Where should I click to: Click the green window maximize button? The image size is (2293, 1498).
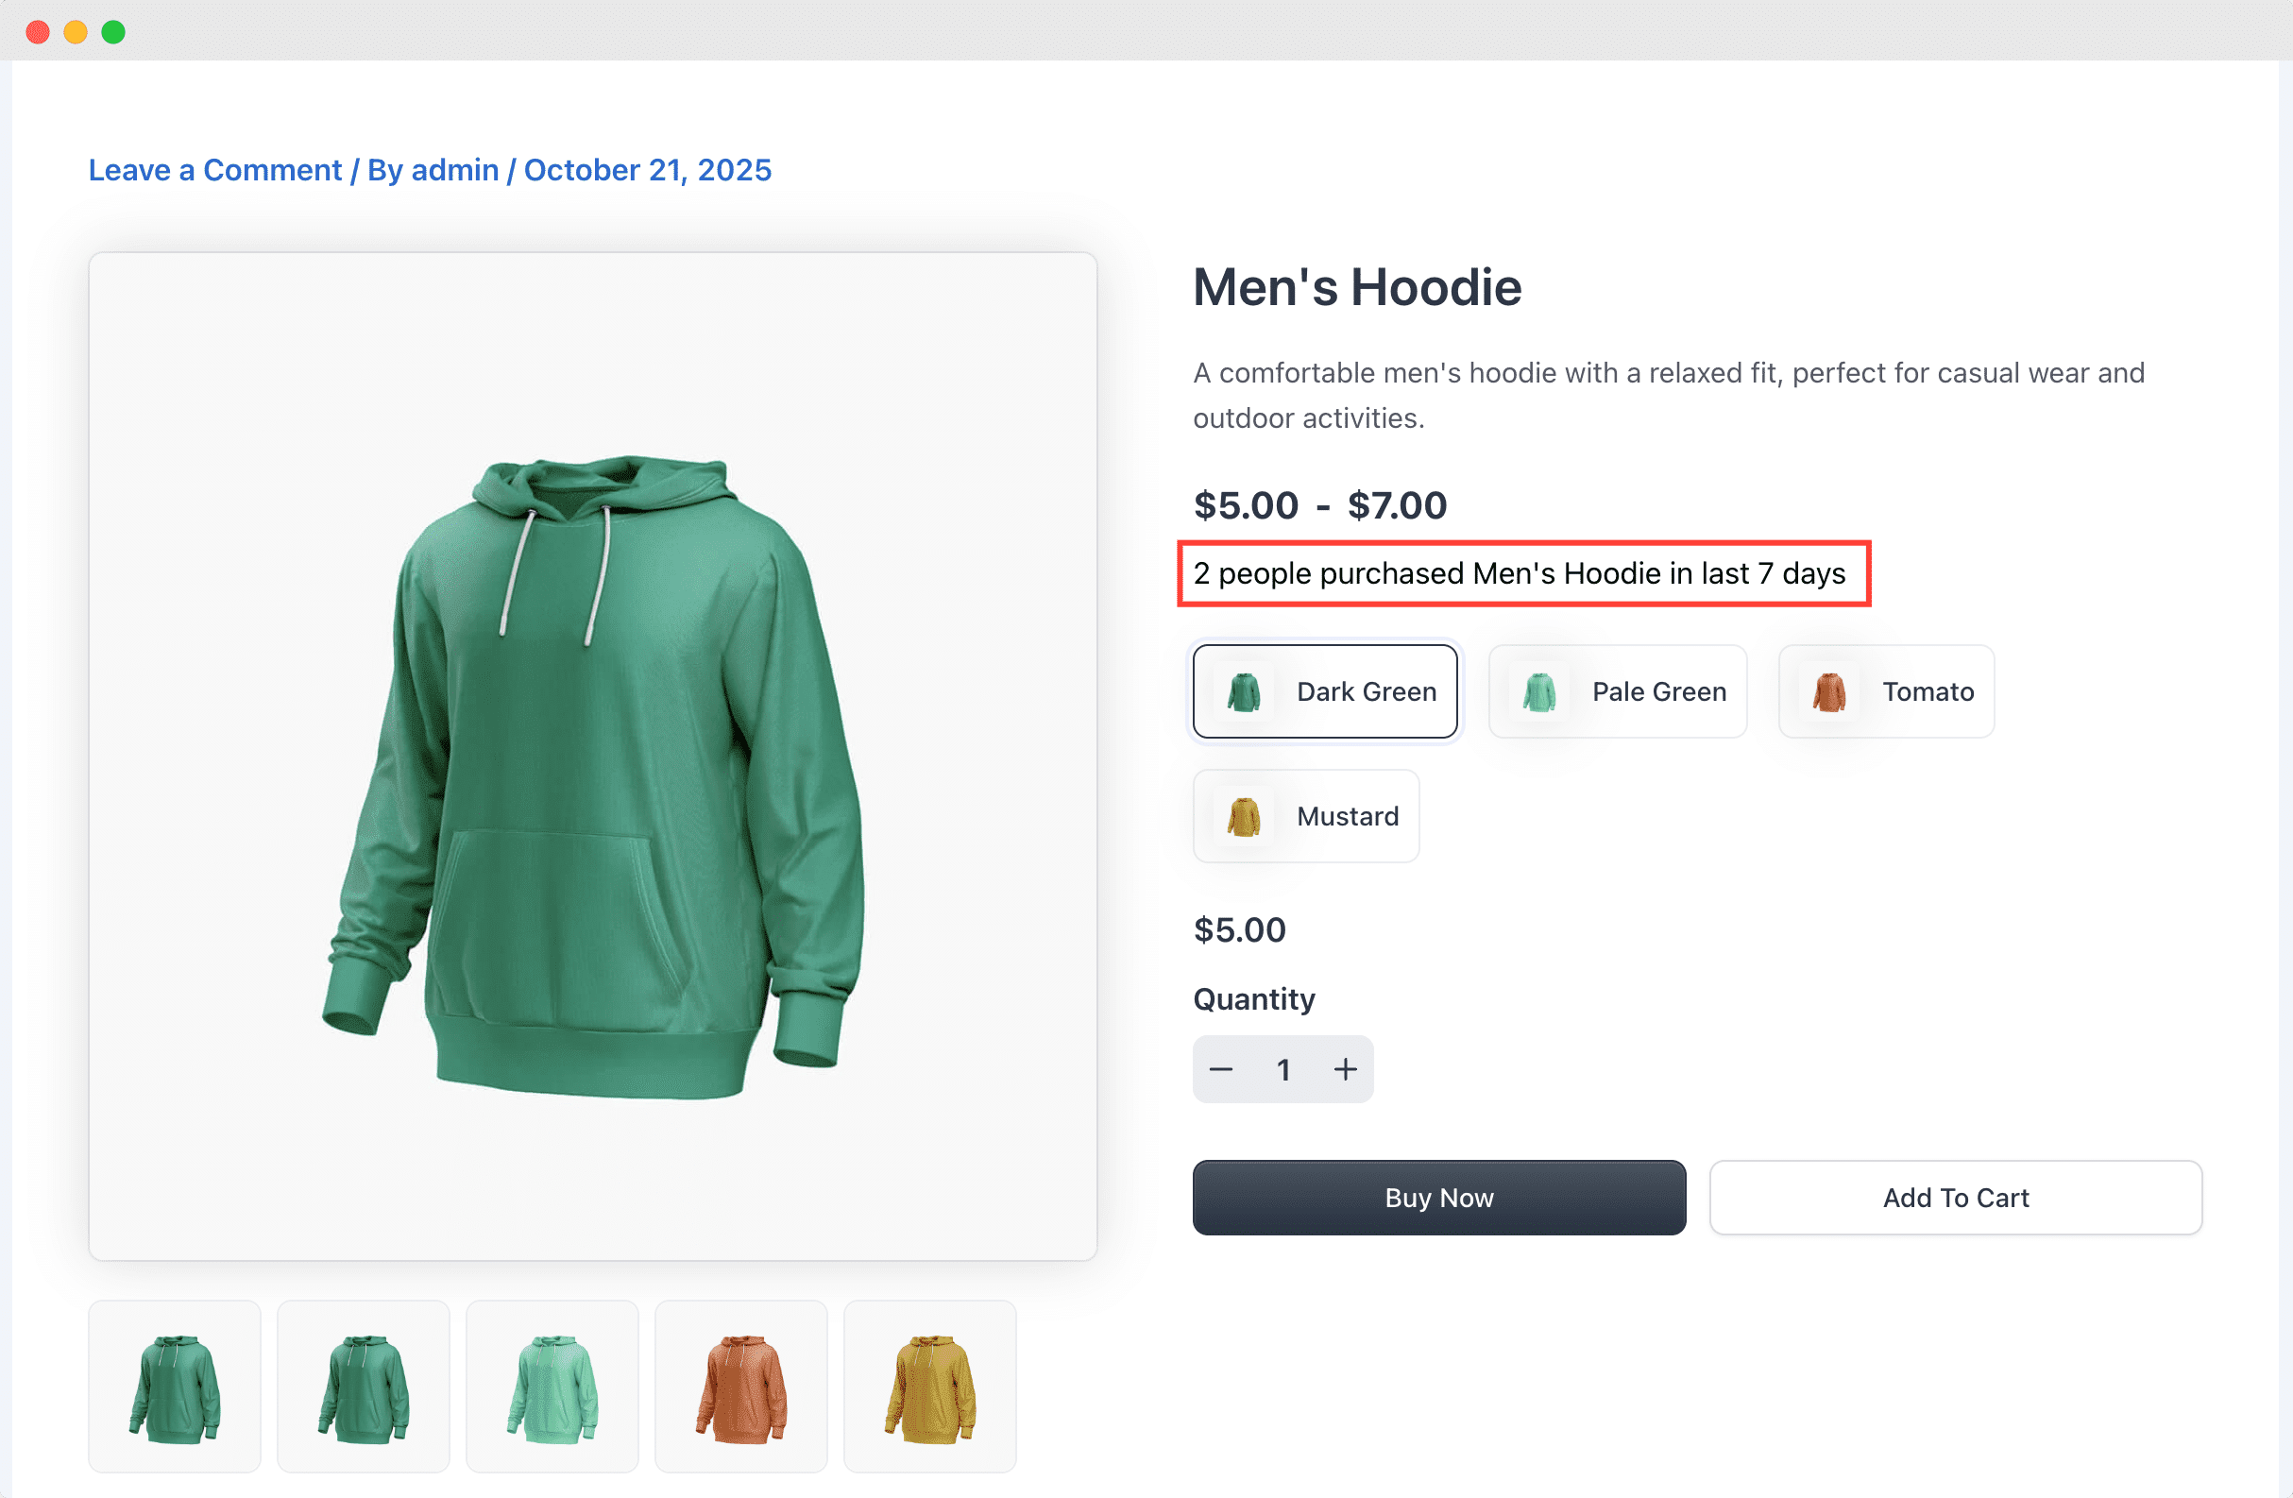[113, 32]
